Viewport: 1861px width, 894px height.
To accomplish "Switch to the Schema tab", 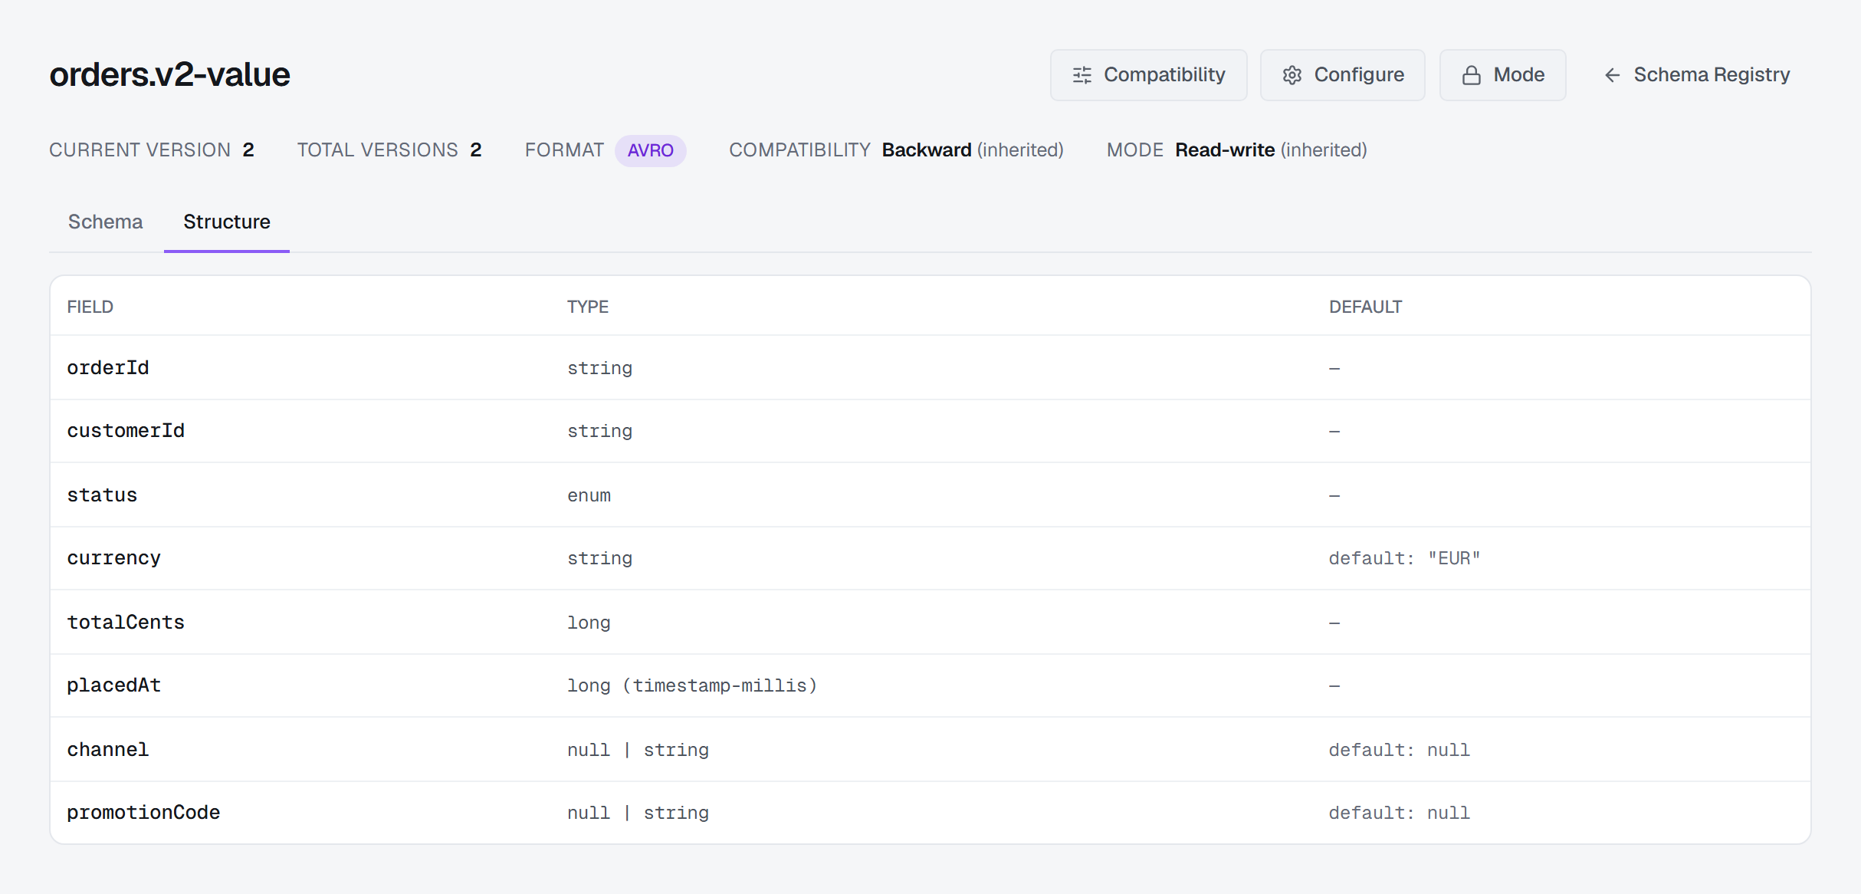I will tap(105, 222).
